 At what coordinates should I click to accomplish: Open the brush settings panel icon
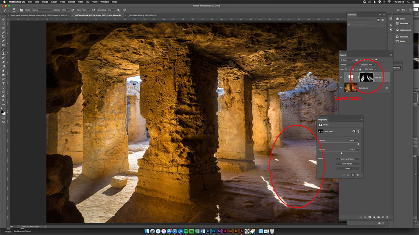pos(21,10)
